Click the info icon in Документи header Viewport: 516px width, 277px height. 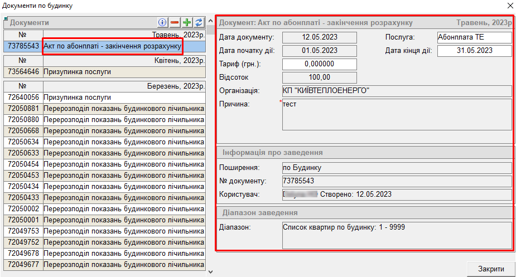coord(163,22)
